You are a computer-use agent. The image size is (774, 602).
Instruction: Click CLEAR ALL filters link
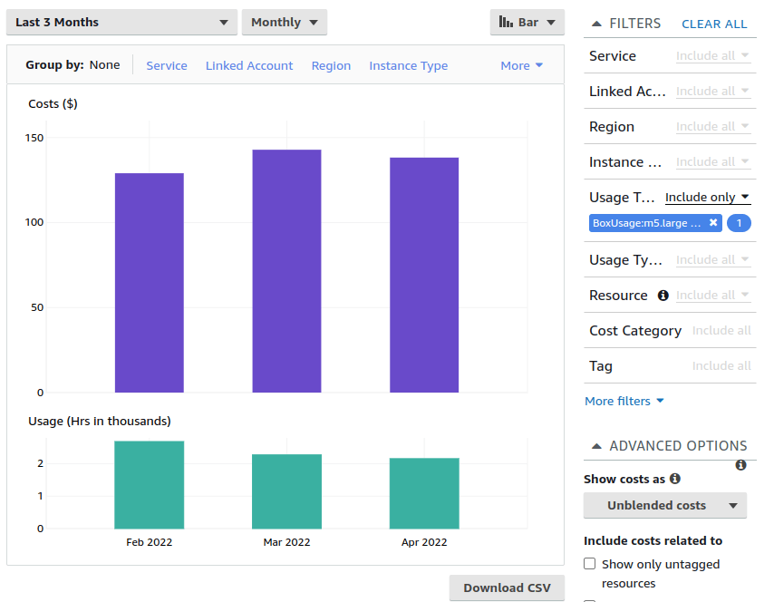click(714, 24)
